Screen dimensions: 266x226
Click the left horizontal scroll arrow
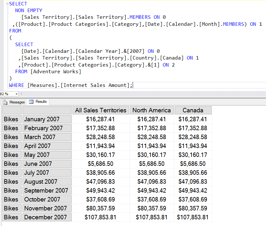[21, 94]
